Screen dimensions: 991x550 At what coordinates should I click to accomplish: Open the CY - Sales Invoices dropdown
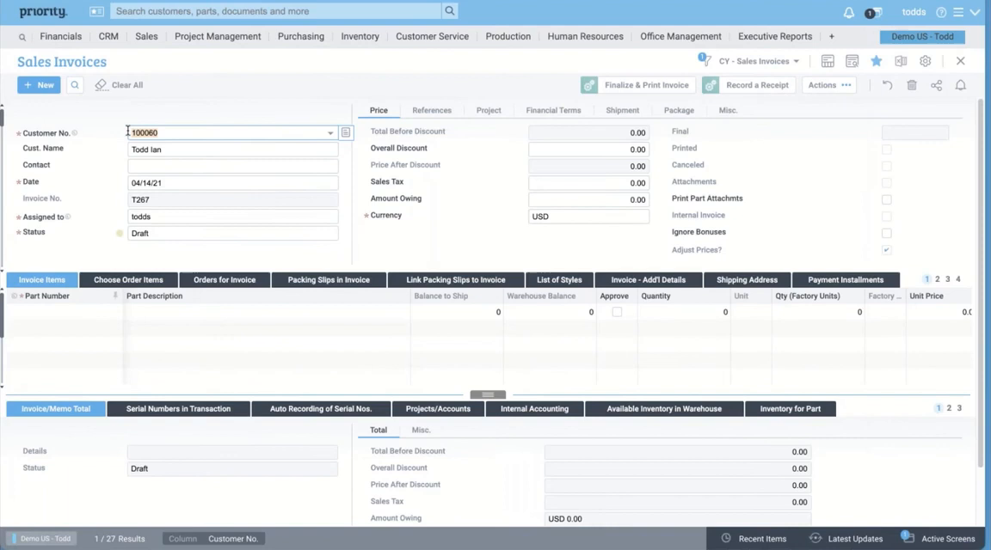coord(759,61)
